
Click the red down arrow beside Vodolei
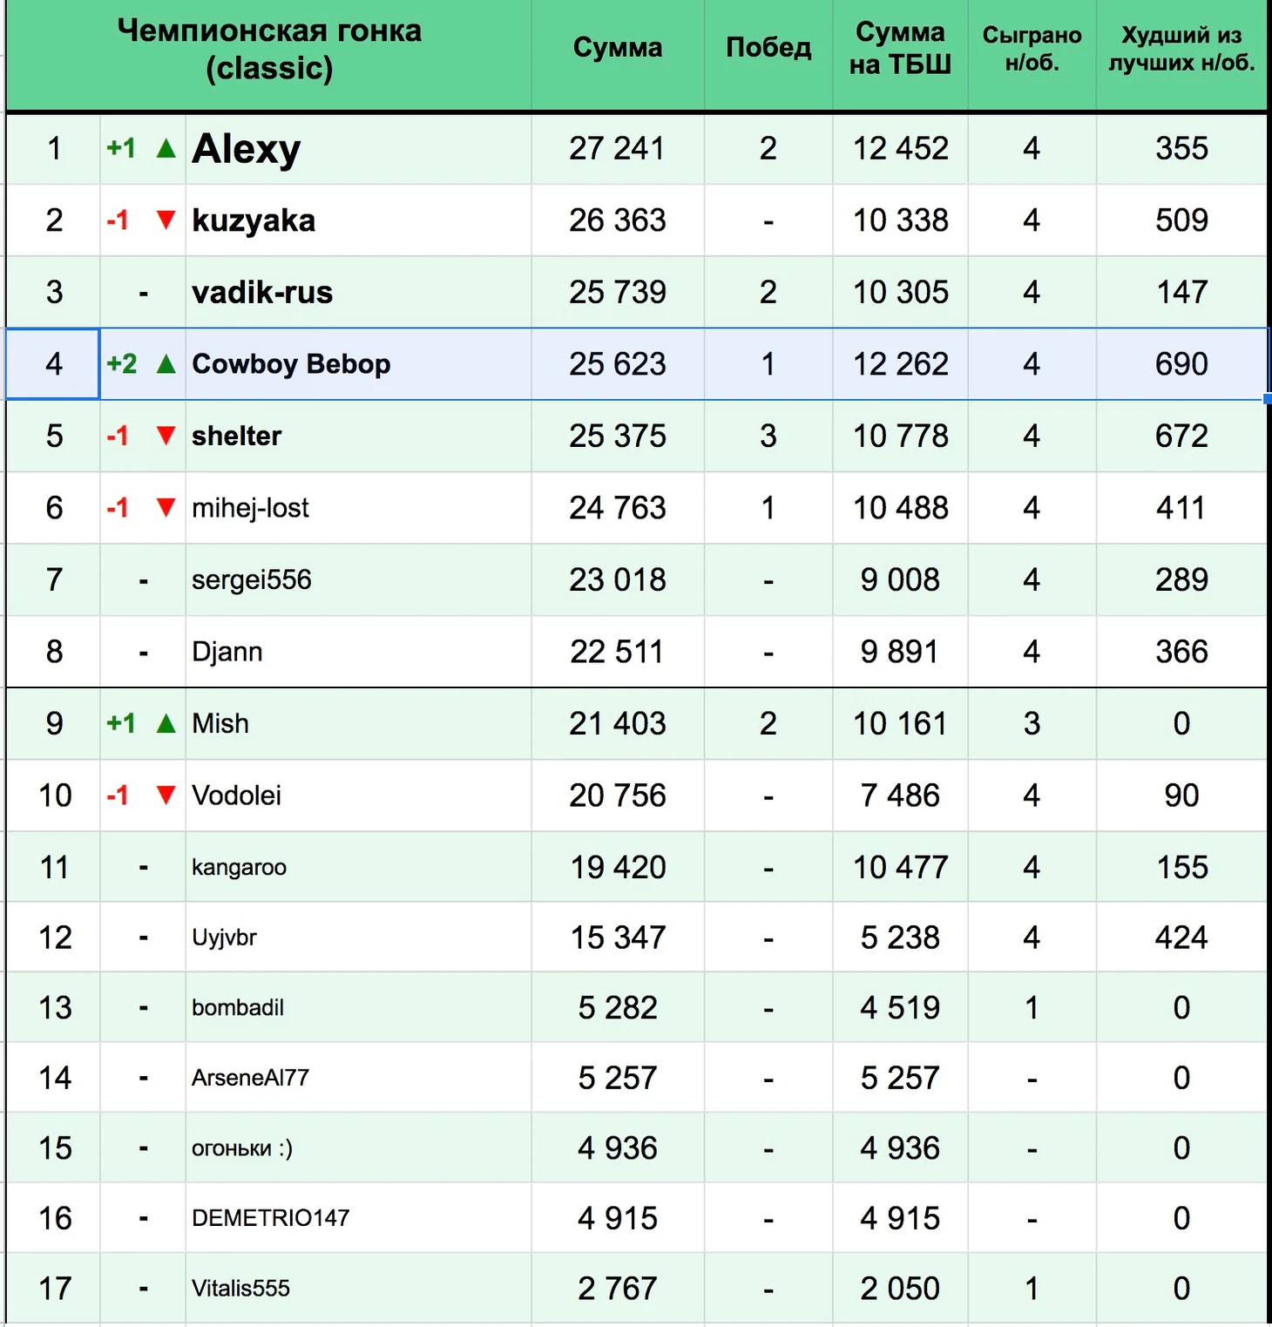pos(166,795)
